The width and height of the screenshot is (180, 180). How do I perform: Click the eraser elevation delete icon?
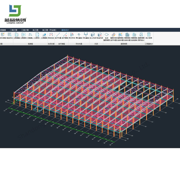pos(44,35)
